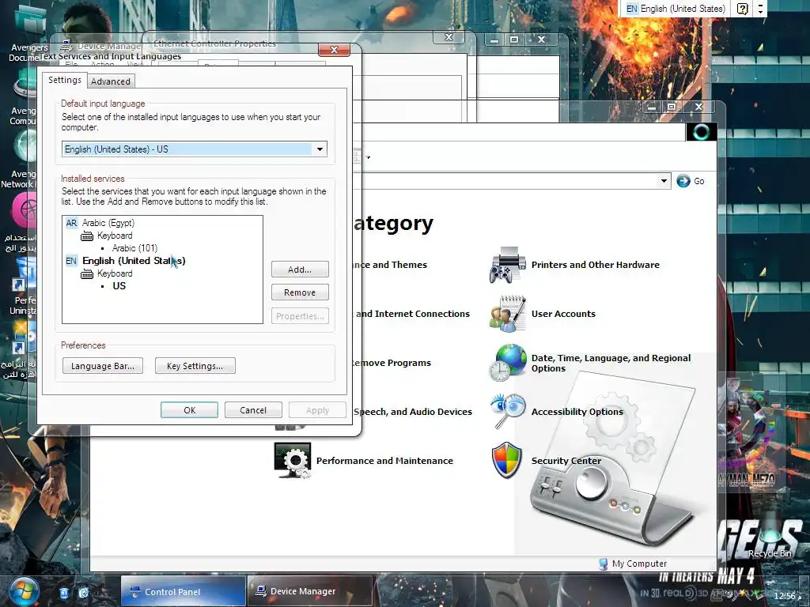Viewport: 810px width, 607px height.
Task: Click the EN language bar indicator
Action: (x=631, y=9)
